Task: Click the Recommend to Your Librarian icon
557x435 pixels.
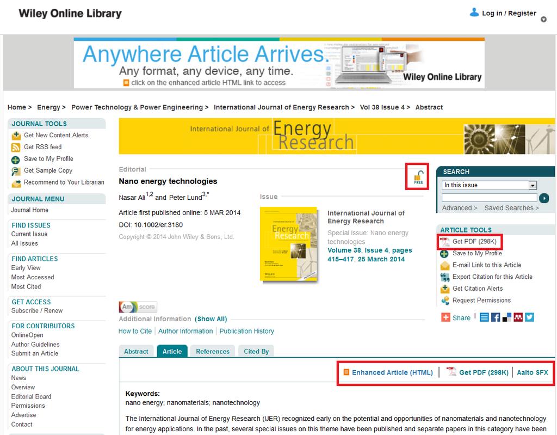Action: 16,183
